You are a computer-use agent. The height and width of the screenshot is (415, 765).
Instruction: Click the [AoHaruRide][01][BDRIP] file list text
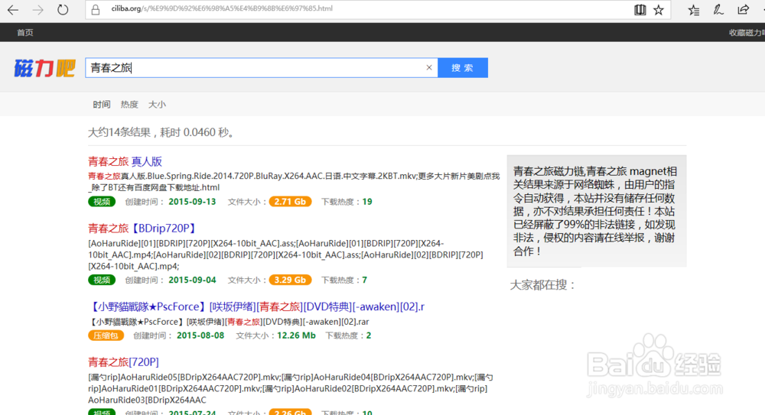tap(285, 255)
